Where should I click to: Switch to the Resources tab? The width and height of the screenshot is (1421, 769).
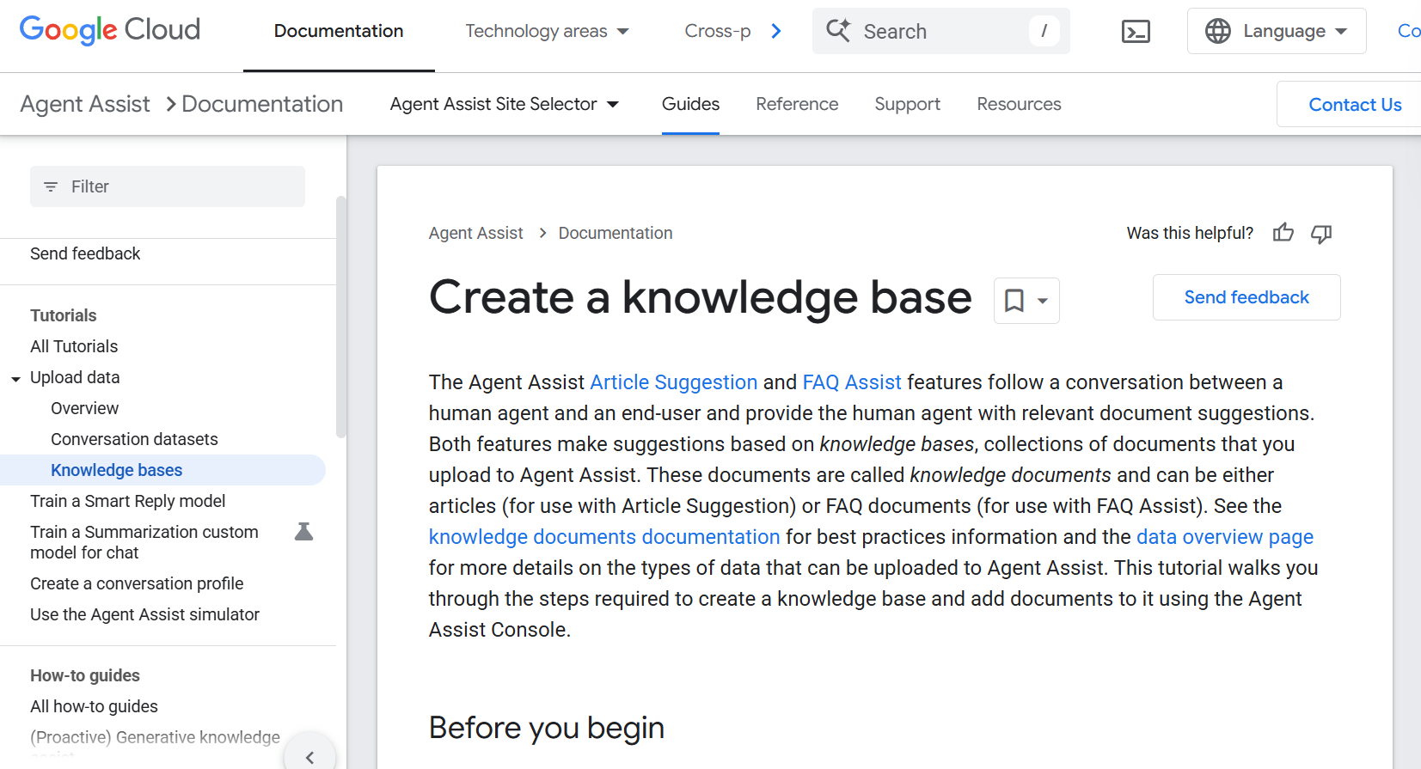click(x=1019, y=104)
